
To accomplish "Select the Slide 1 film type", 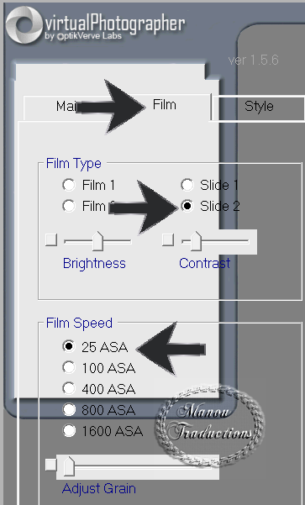I will pos(187,185).
